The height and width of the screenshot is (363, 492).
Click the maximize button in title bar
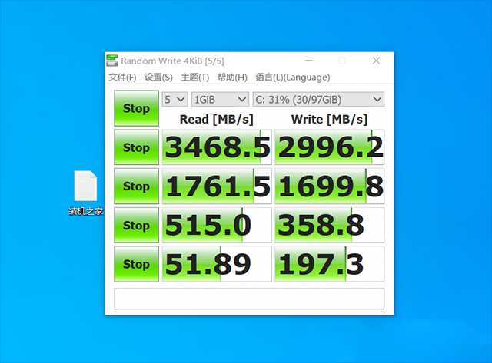point(342,61)
